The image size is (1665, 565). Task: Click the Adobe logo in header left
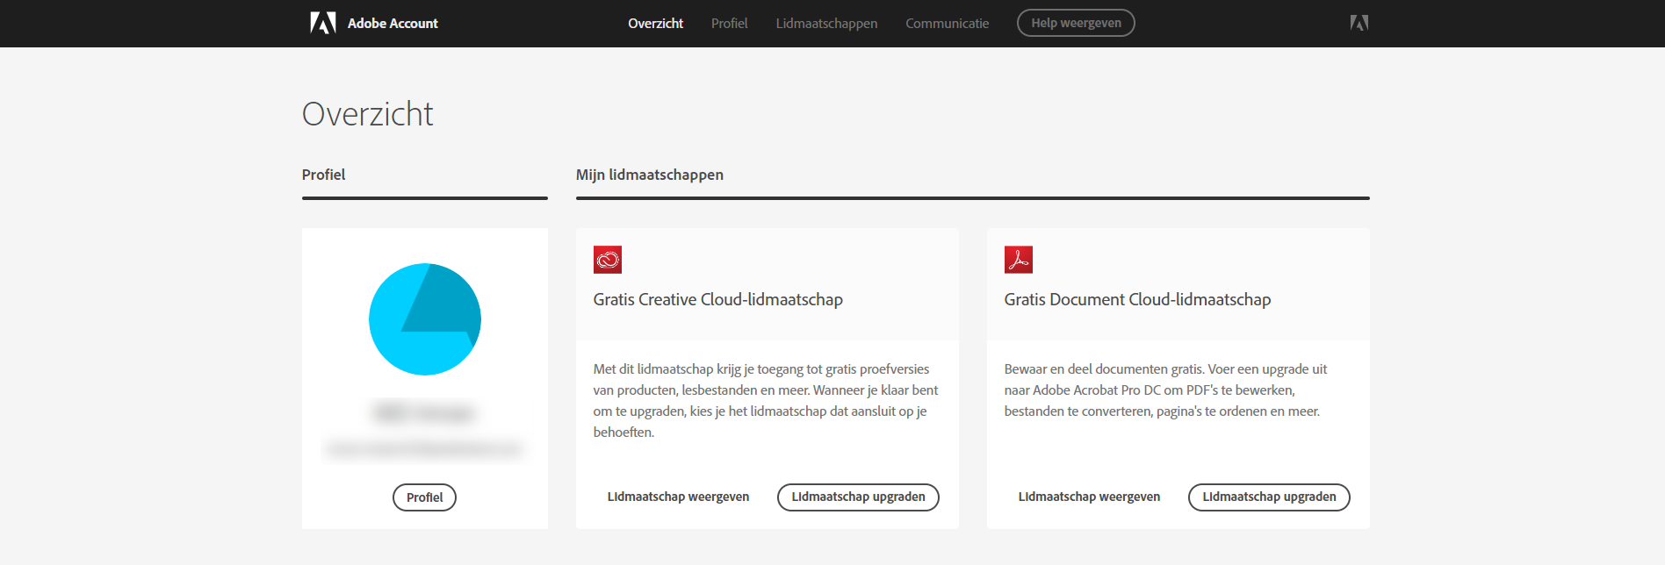point(323,23)
